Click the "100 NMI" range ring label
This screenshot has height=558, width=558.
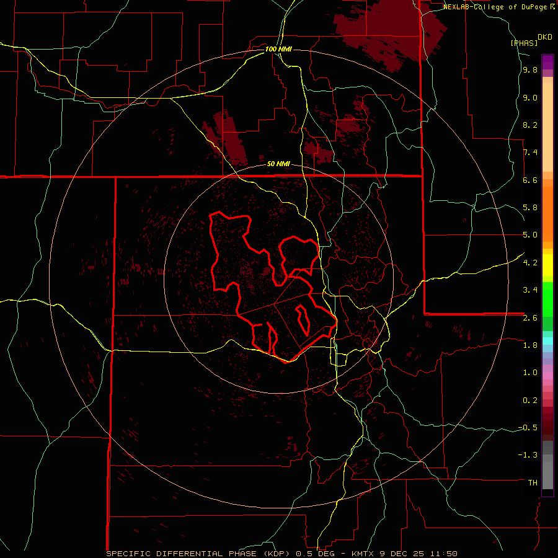(278, 49)
